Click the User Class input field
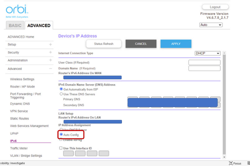The width and height of the screenshot is (250, 166). tap(204, 63)
